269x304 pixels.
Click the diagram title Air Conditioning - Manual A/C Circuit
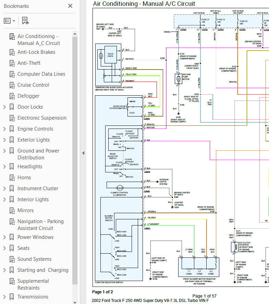tap(144, 4)
